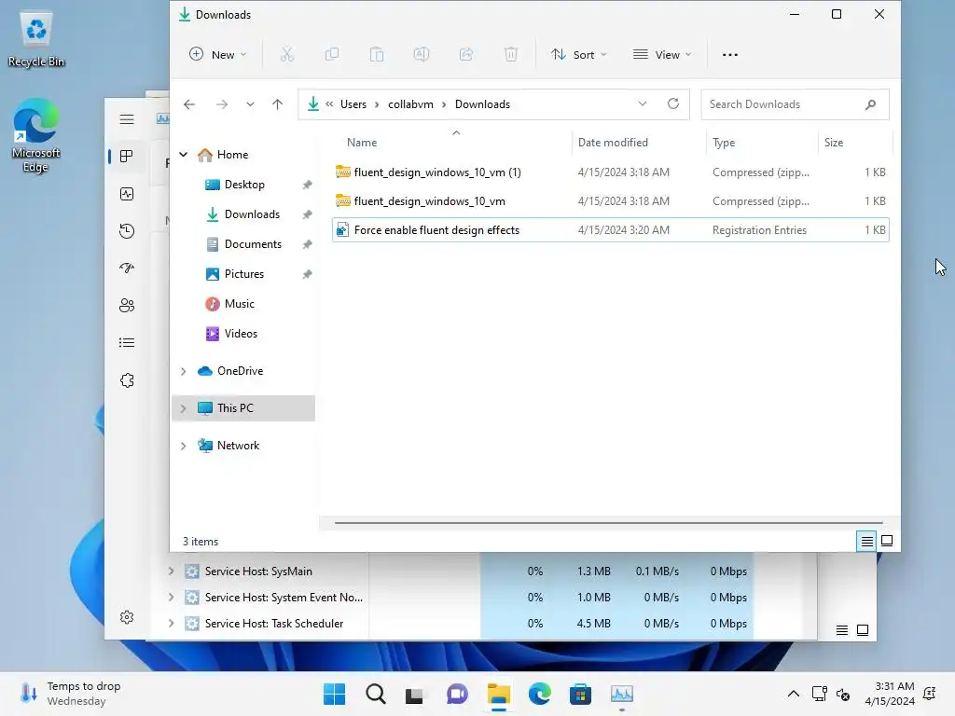The width and height of the screenshot is (955, 716).
Task: Refresh the Downloads folder
Action: 673,103
